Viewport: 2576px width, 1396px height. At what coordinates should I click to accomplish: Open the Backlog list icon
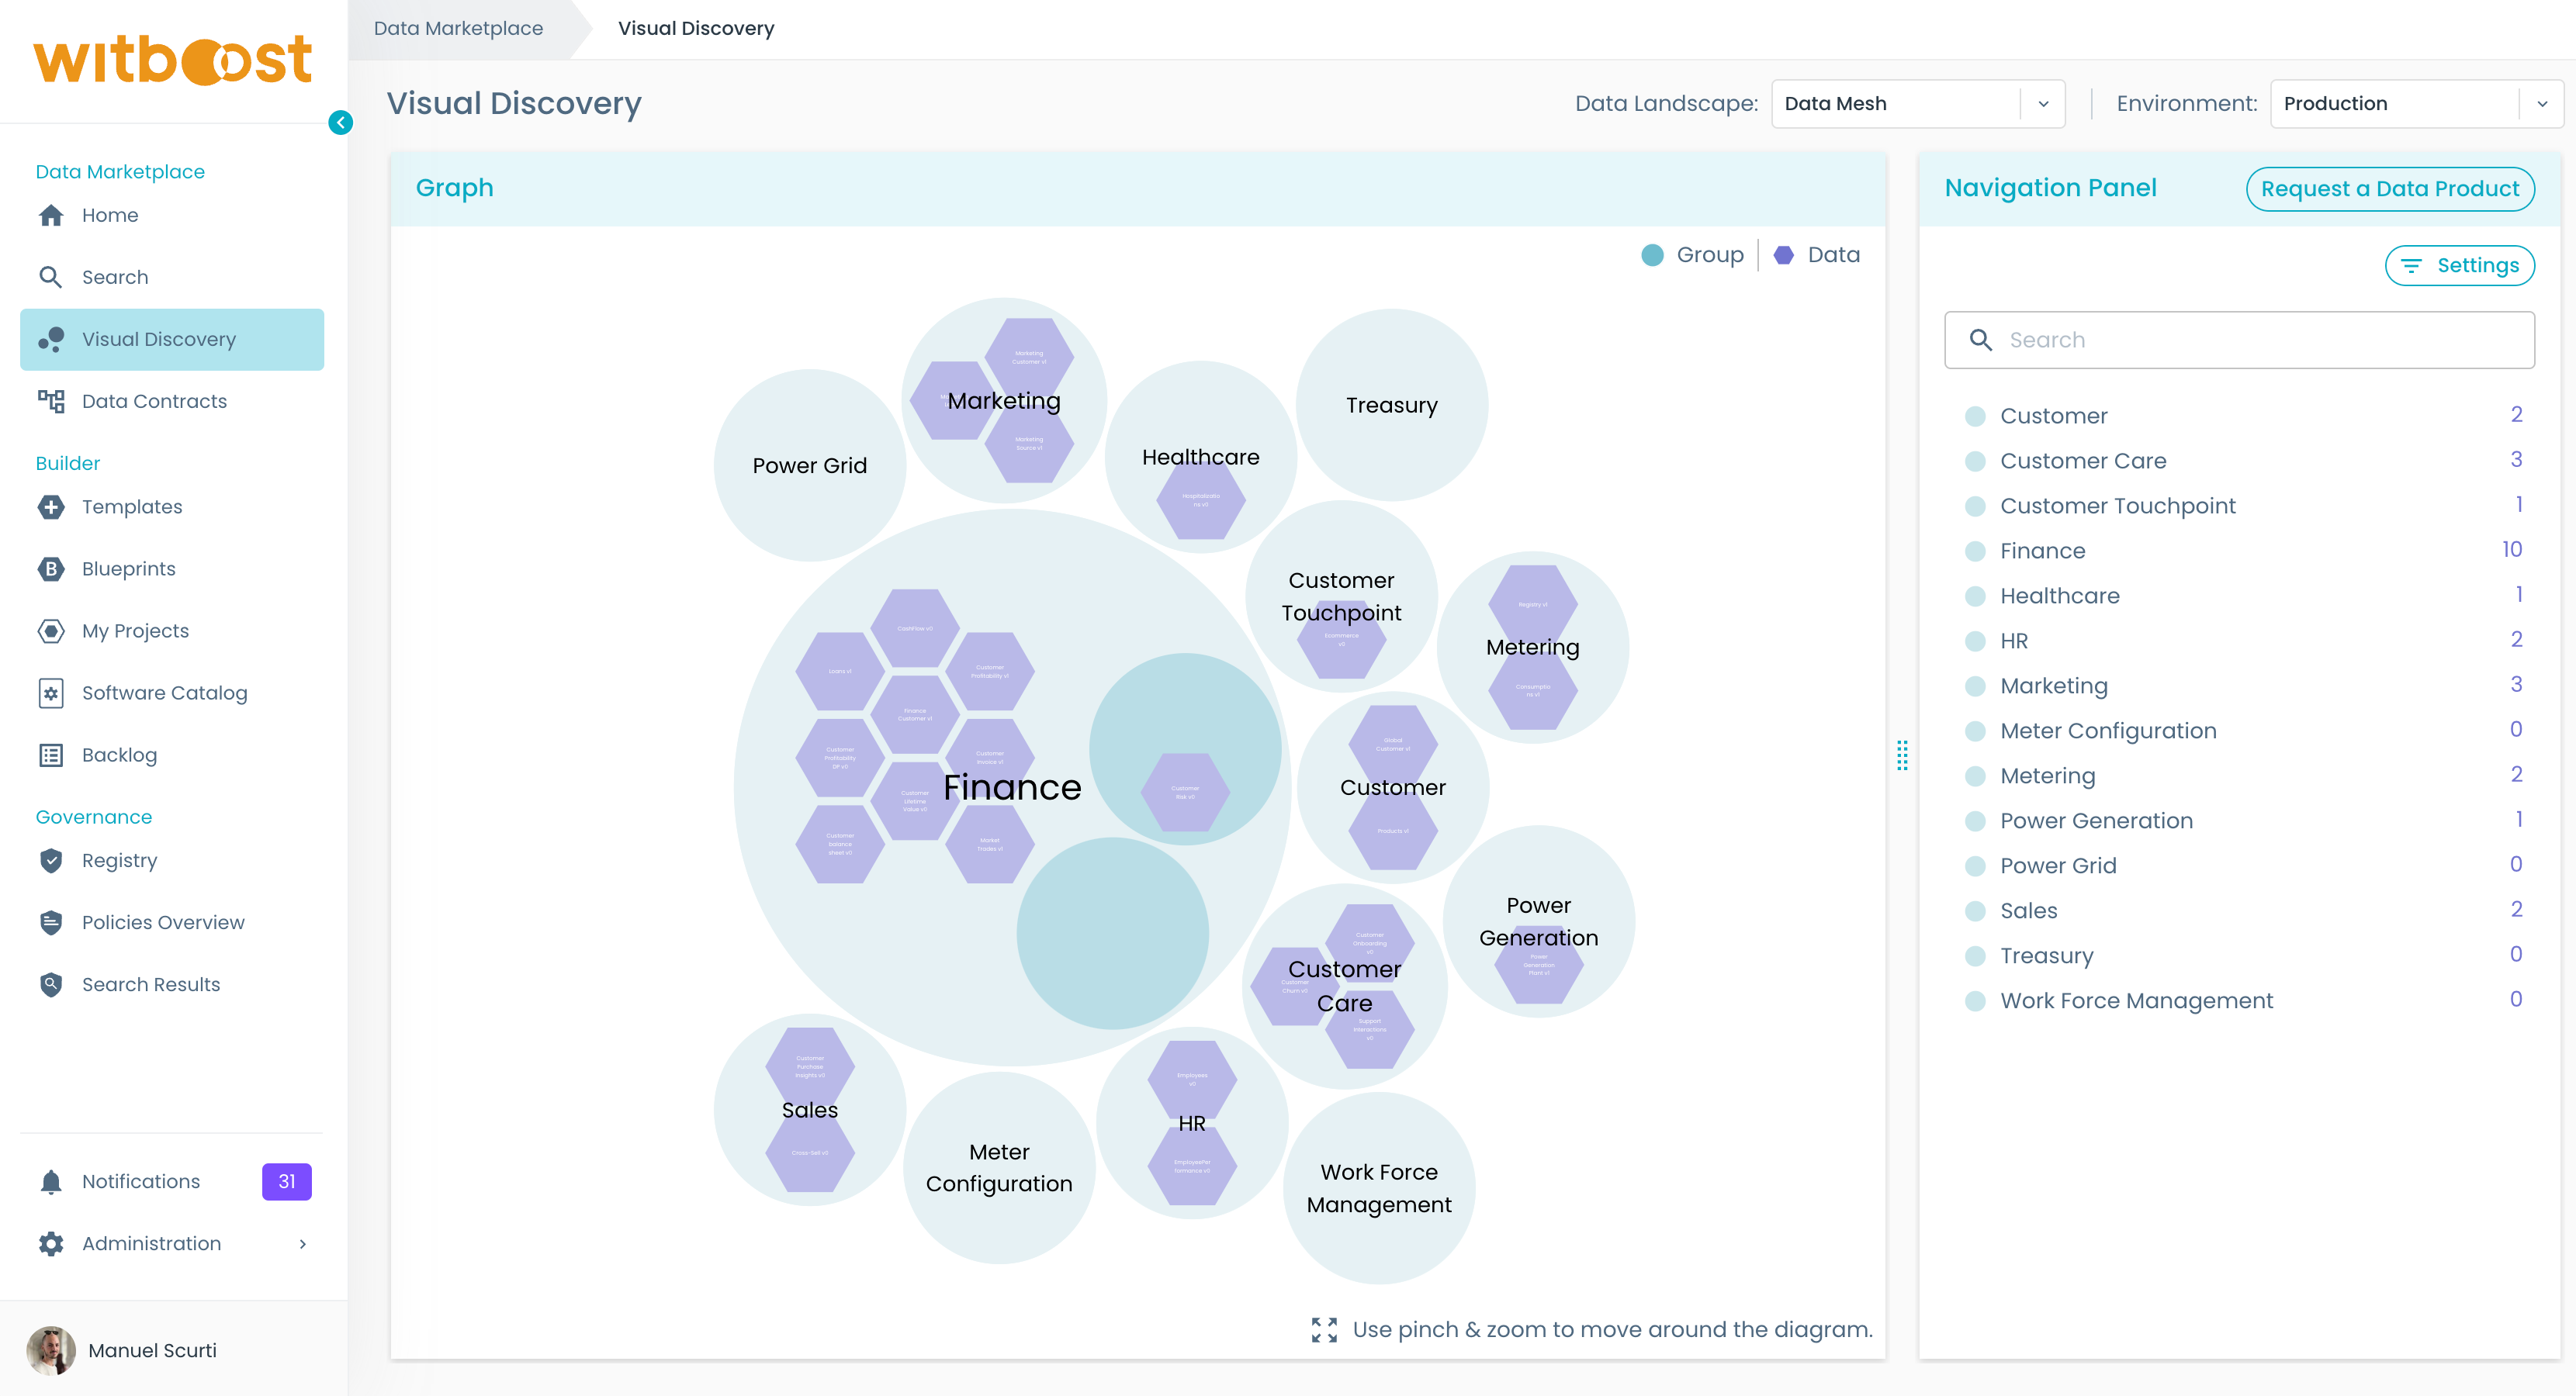51,755
